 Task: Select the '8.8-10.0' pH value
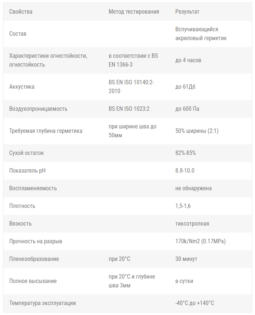185,170
